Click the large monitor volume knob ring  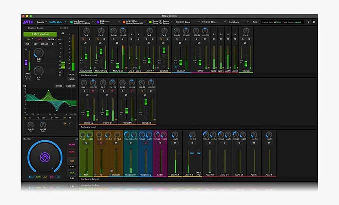[45, 157]
